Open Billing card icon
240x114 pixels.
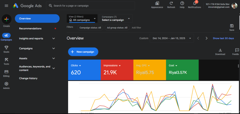pyautogui.click(x=6, y=73)
